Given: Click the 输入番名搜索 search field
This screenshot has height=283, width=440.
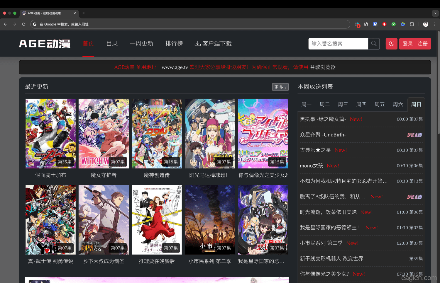Looking at the screenshot, I should point(338,44).
